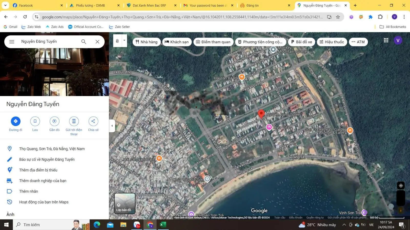Viewport: 410px width, 230px height.
Task: Save the place with Lưu icon
Action: [x=35, y=121]
